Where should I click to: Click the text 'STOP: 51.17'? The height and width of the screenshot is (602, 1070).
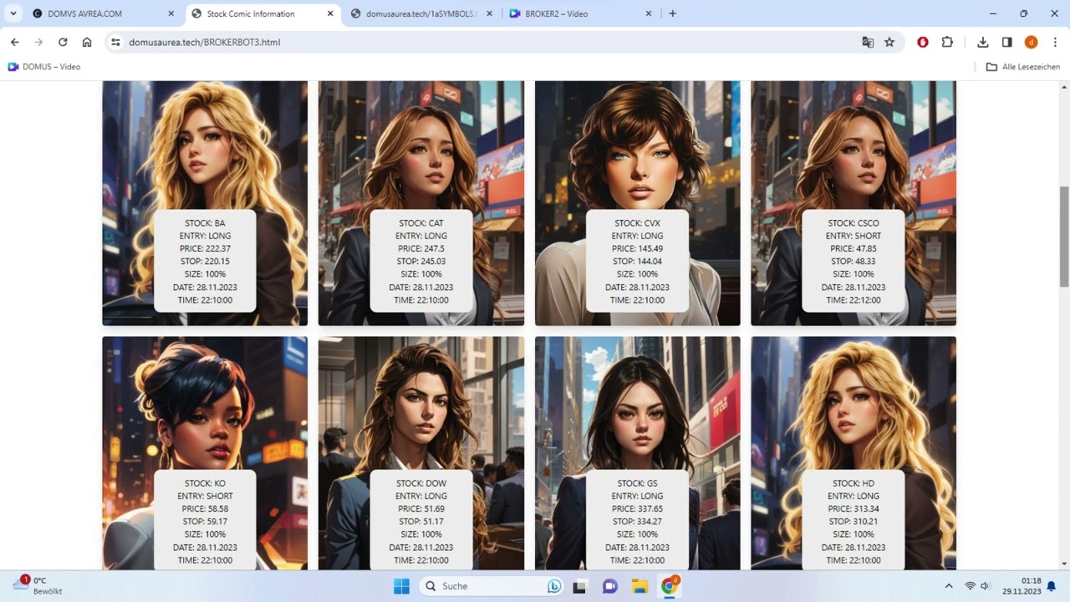pos(421,522)
